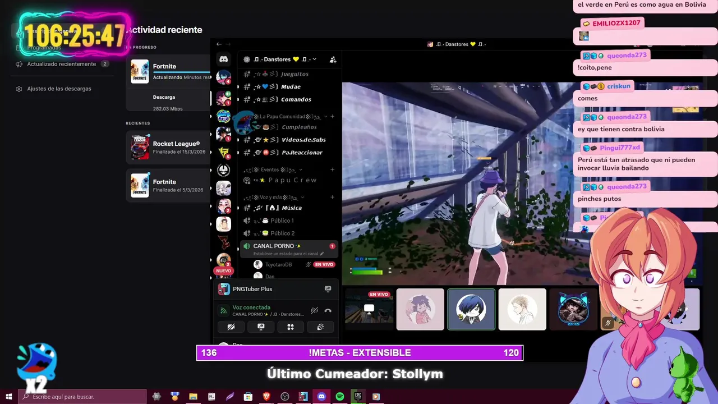The width and height of the screenshot is (718, 404).
Task: Turn on camera in Discord voice panel
Action: (231, 327)
